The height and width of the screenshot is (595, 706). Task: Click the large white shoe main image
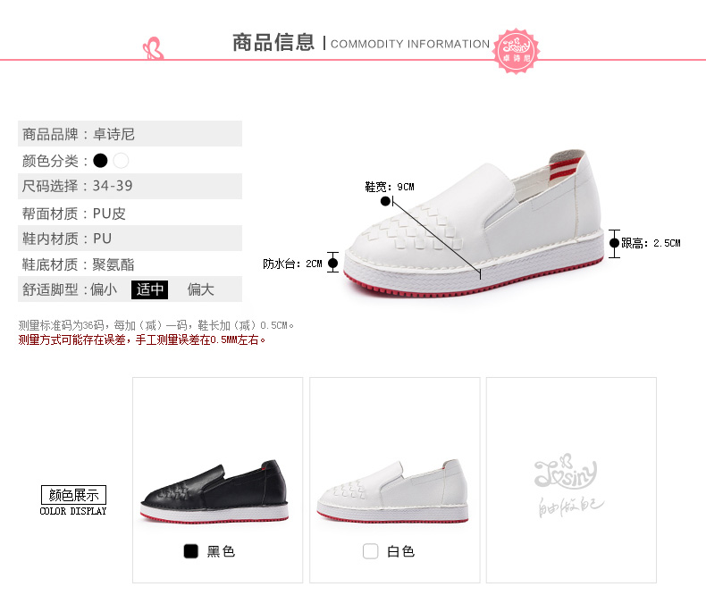pos(474,223)
